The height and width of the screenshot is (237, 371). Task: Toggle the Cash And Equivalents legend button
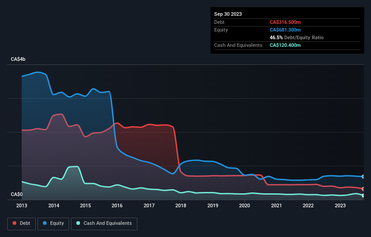coord(104,223)
